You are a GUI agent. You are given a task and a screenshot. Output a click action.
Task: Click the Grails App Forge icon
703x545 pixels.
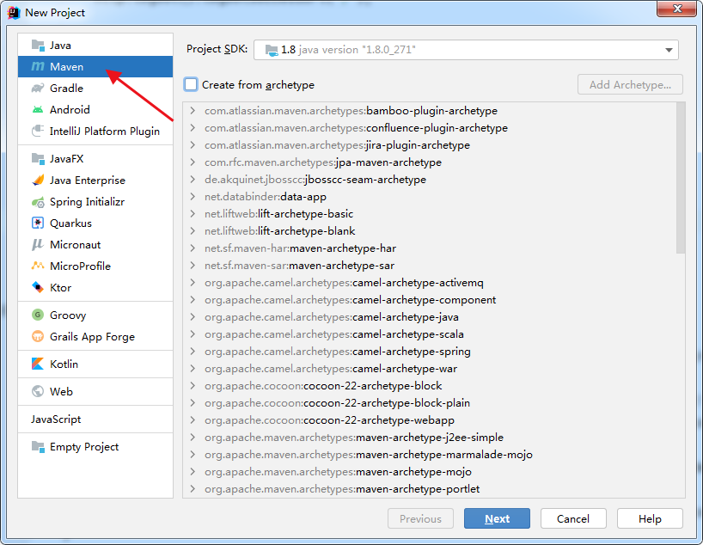point(38,336)
